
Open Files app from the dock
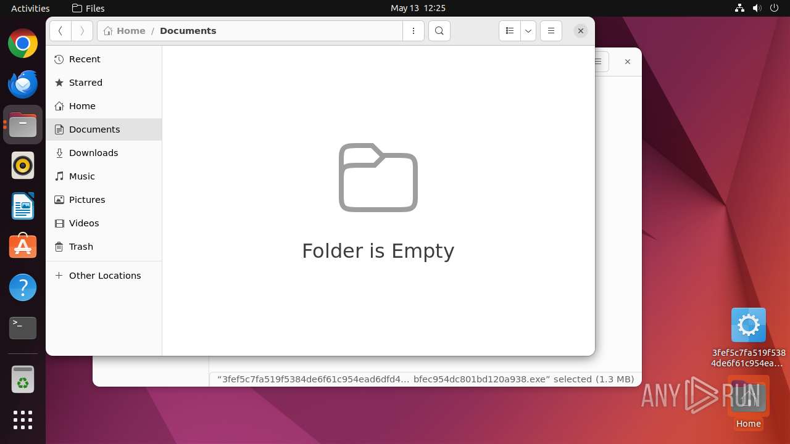[23, 125]
